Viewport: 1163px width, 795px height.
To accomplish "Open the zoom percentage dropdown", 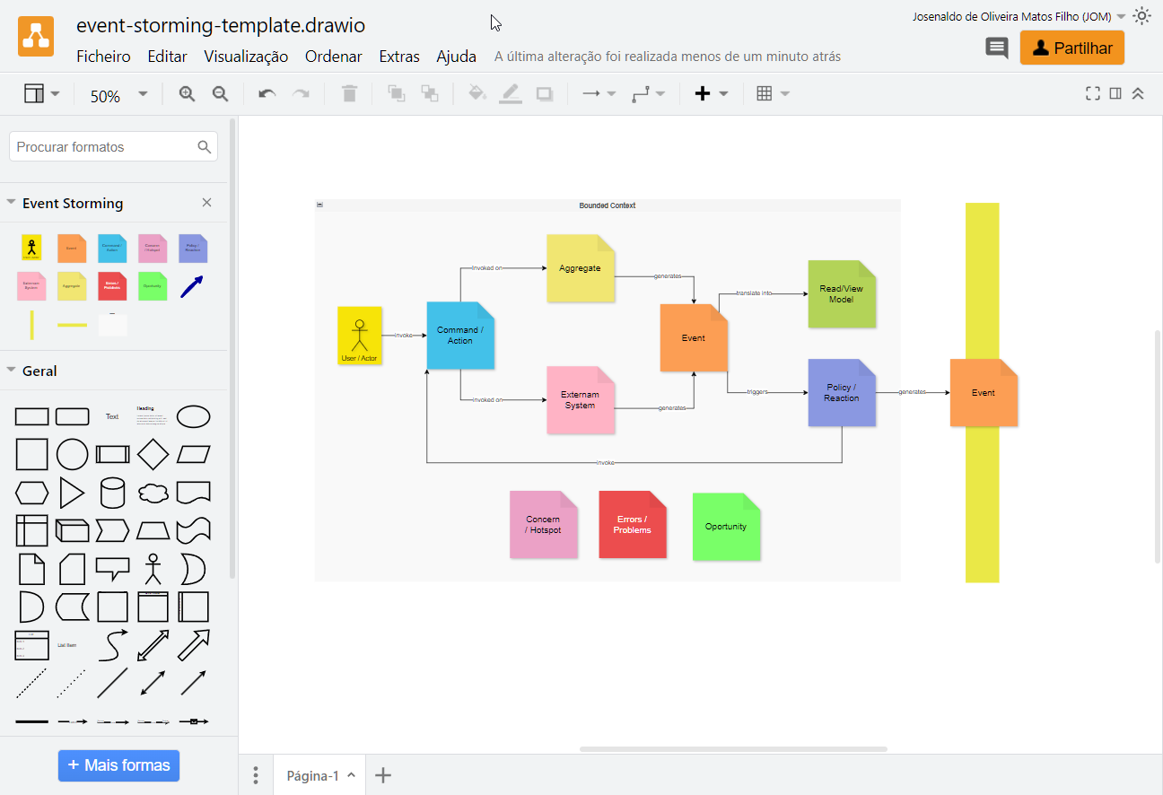I will tap(141, 93).
